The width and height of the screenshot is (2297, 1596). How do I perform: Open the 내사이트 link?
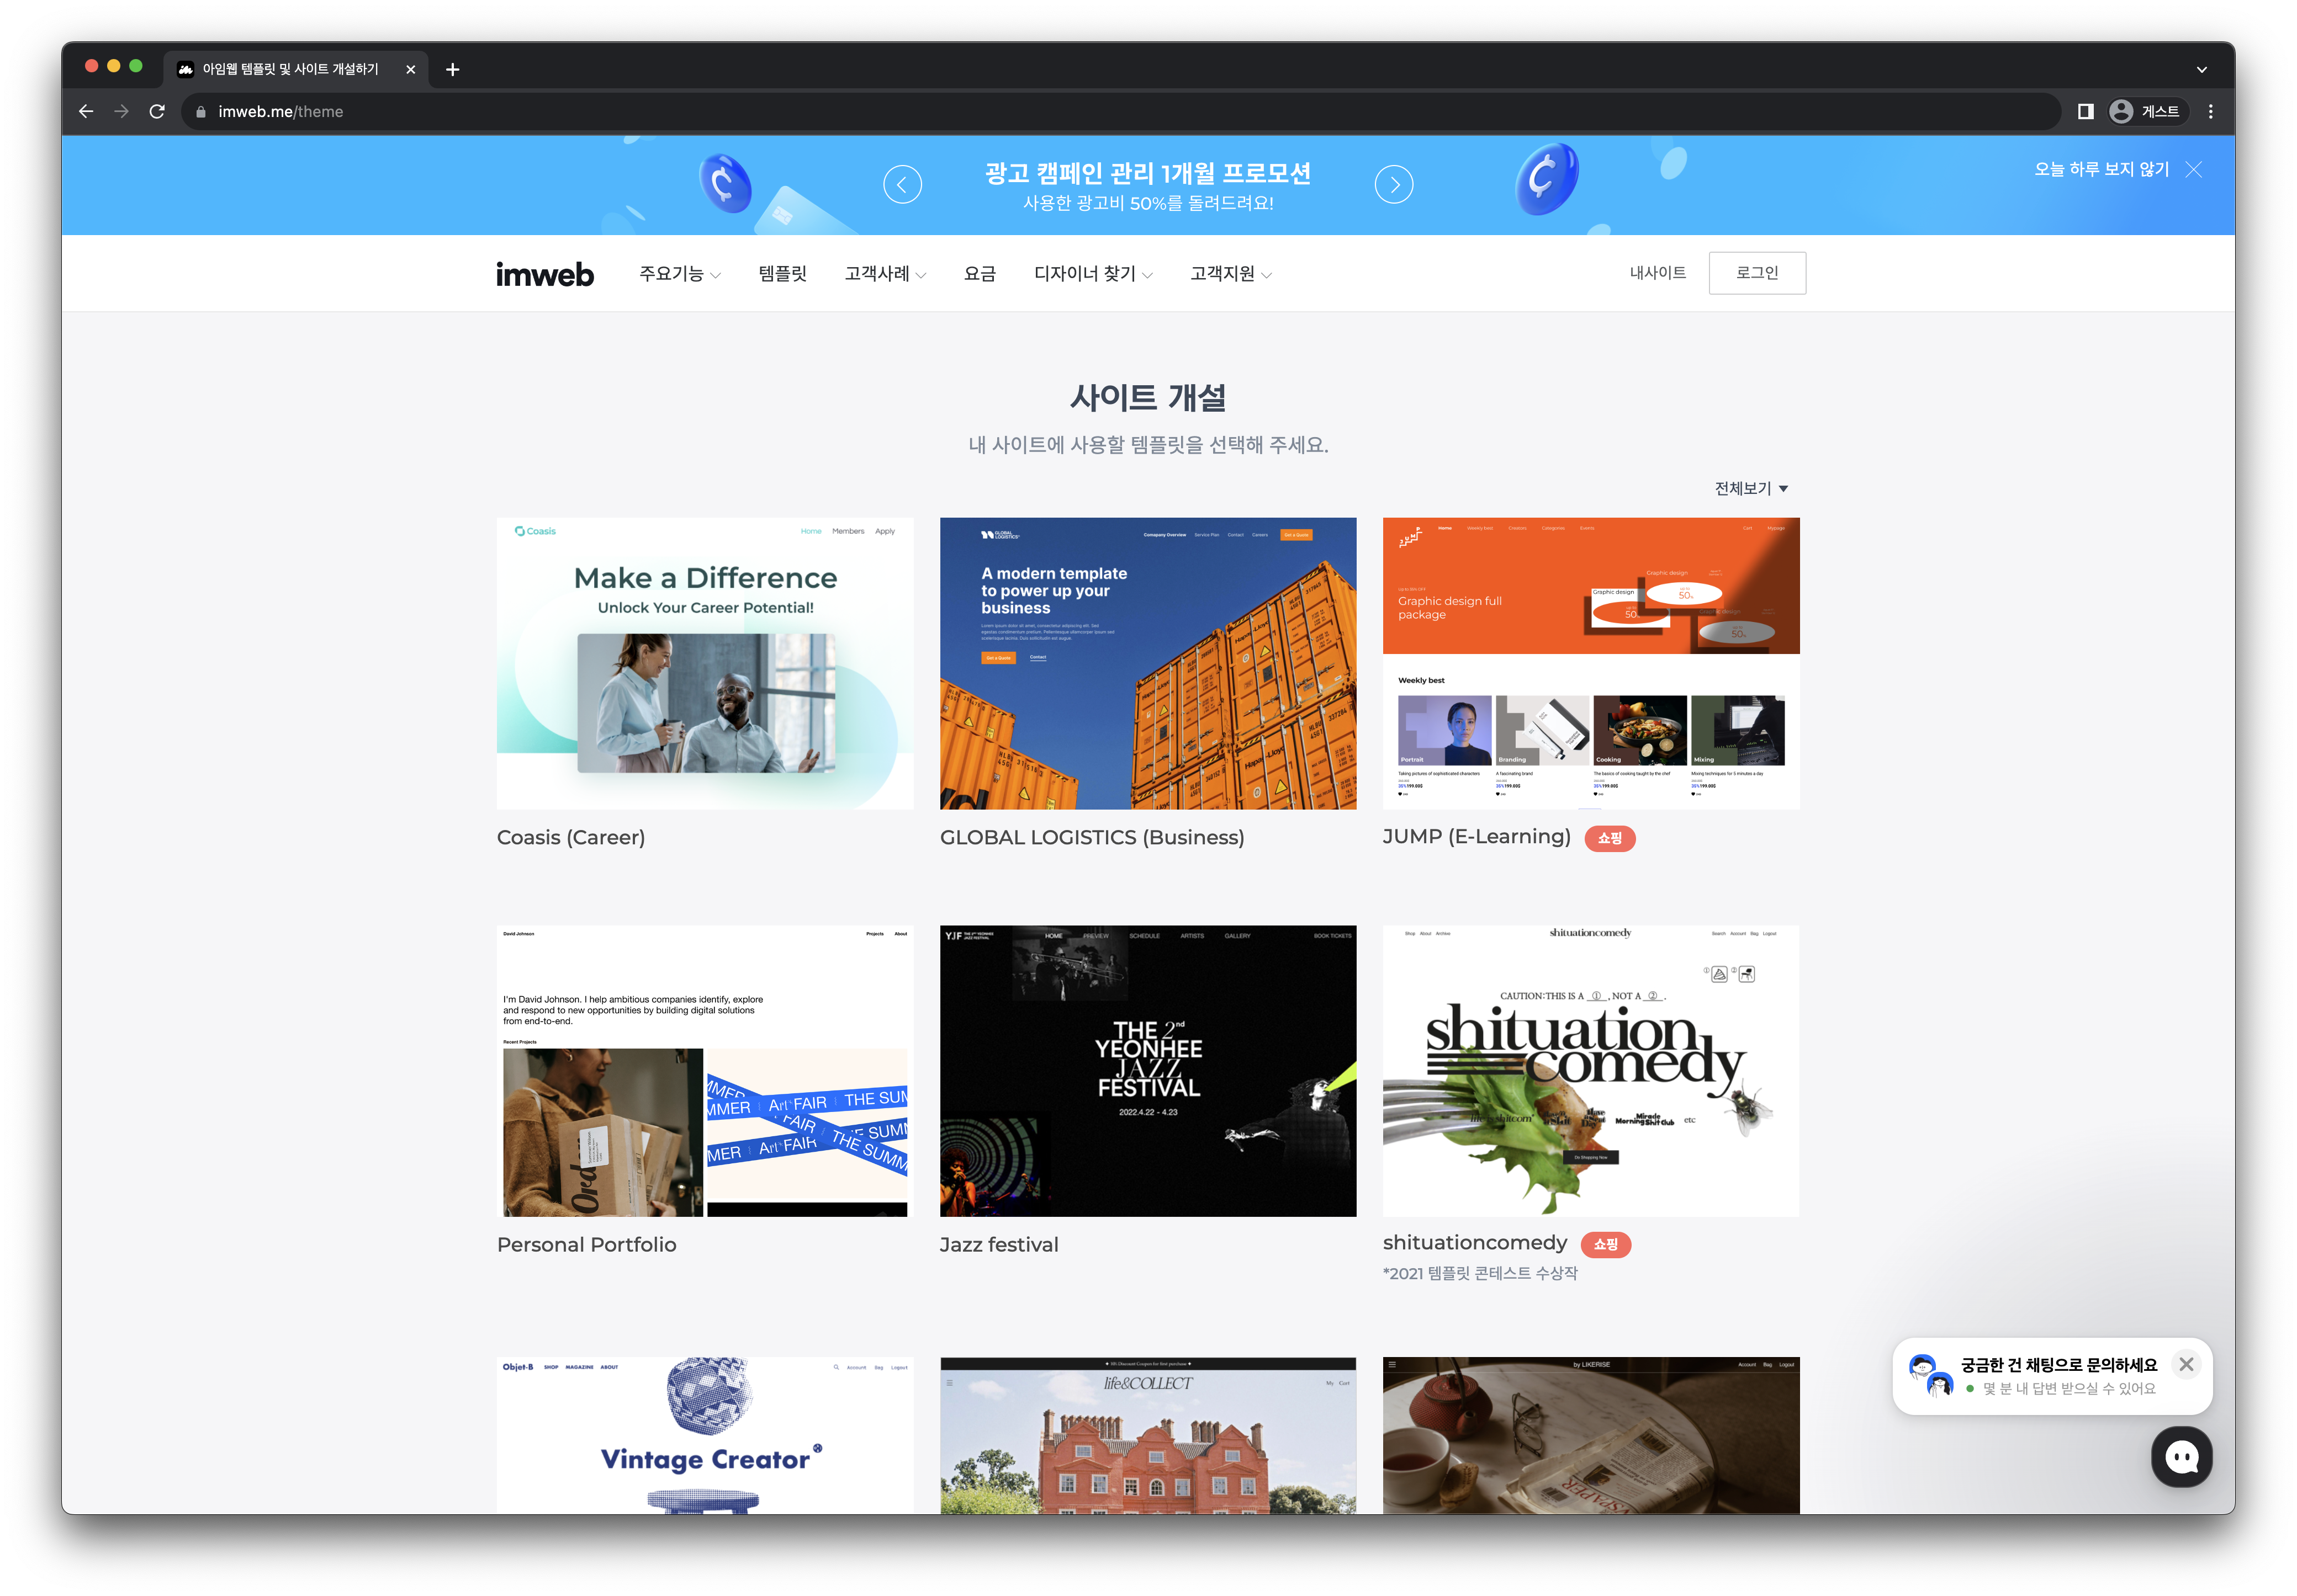click(1658, 273)
